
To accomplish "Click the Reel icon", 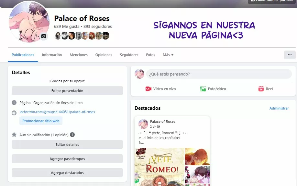I will pos(261,89).
